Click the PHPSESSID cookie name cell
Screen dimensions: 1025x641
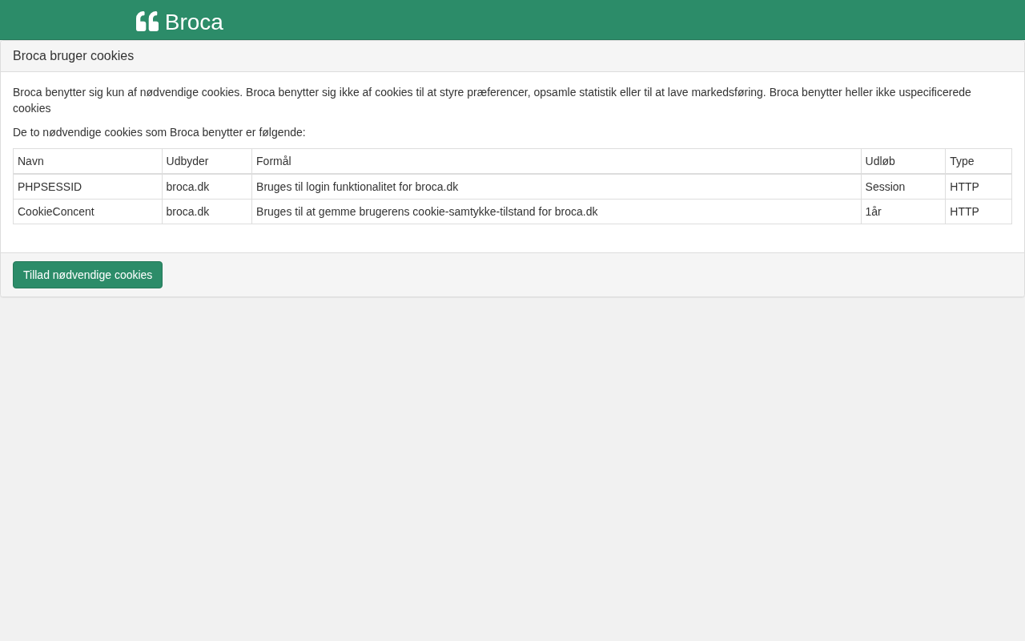[x=87, y=187]
